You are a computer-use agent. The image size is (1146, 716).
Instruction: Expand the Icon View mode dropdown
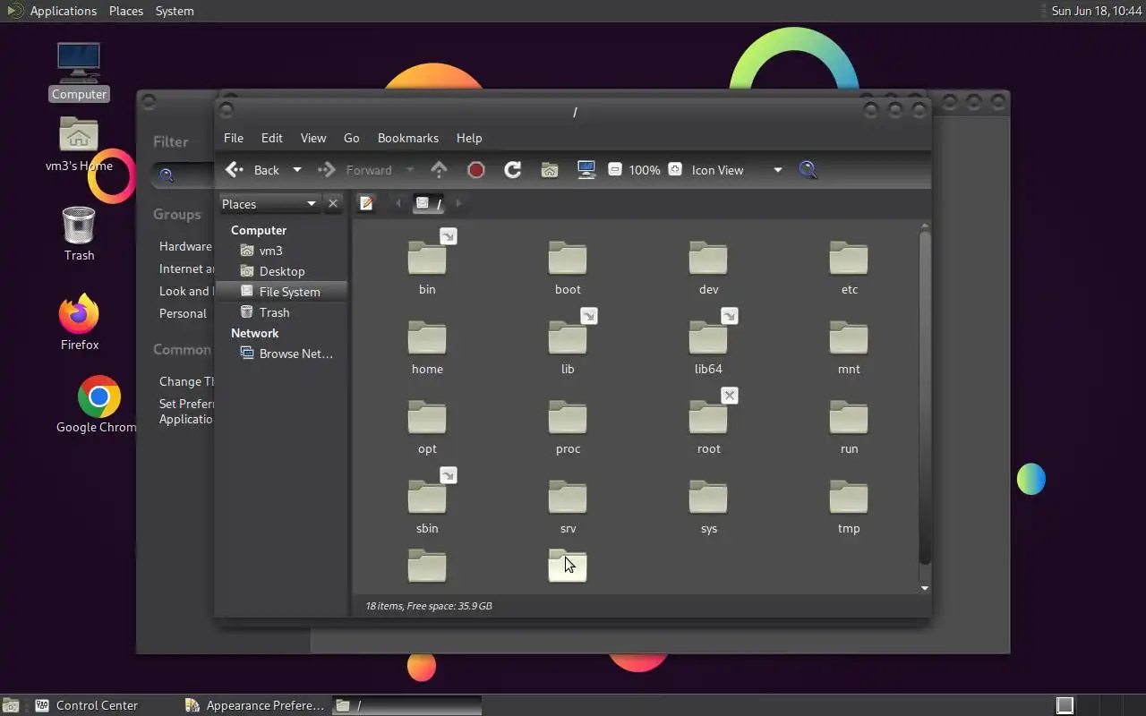pyautogui.click(x=777, y=170)
